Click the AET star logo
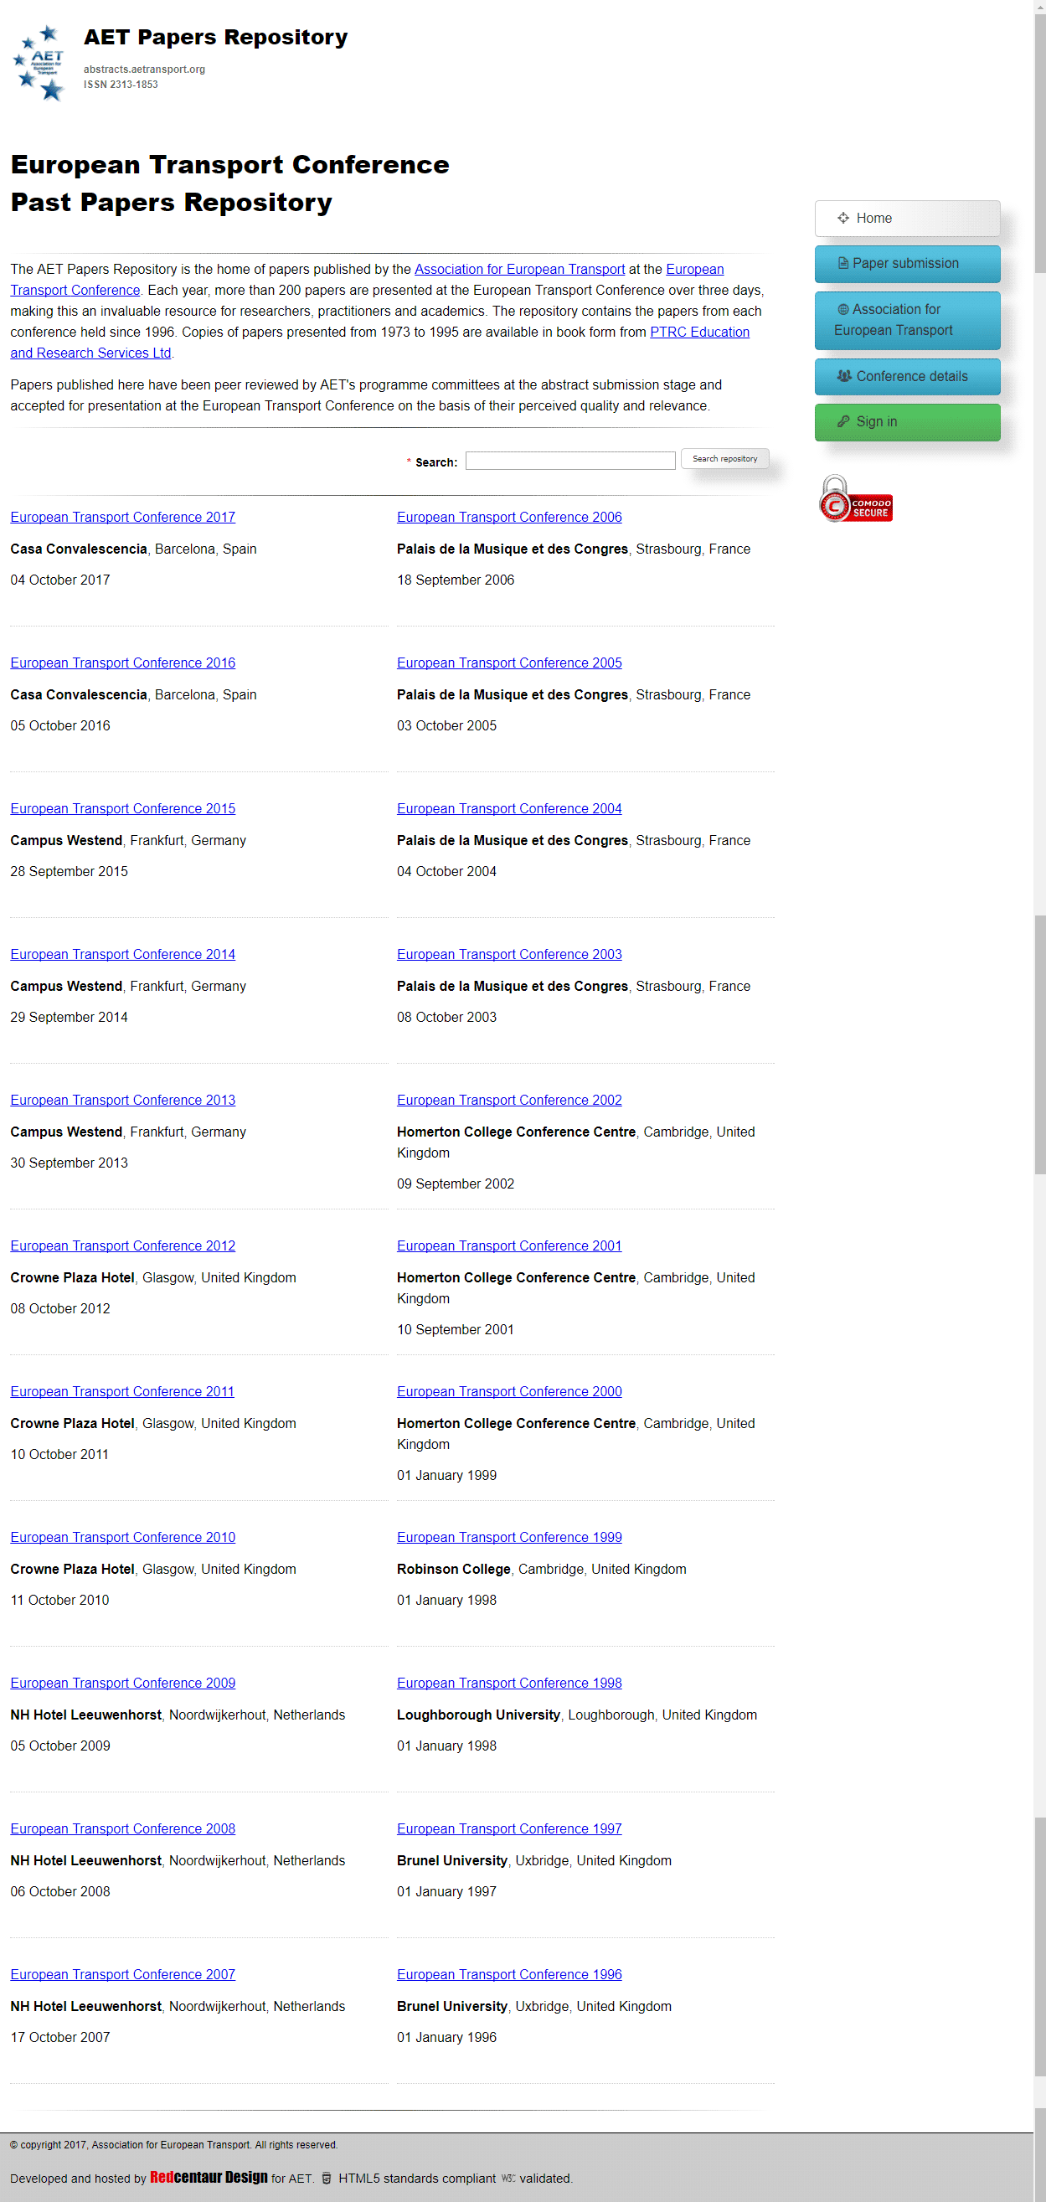Image resolution: width=1046 pixels, height=2202 pixels. click(39, 63)
